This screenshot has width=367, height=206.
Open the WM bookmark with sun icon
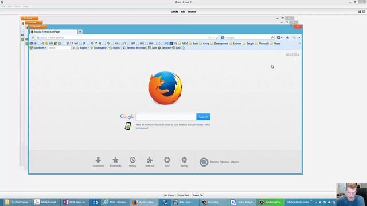tap(49, 43)
